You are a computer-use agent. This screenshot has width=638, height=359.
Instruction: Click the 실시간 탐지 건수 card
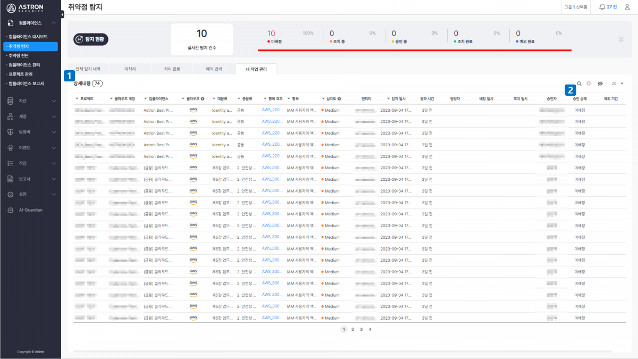[x=202, y=39]
